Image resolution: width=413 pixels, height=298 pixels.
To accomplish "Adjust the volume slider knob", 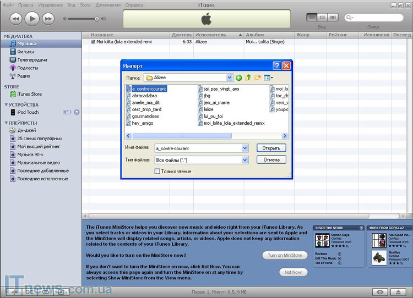I will pyautogui.click(x=97, y=19).
